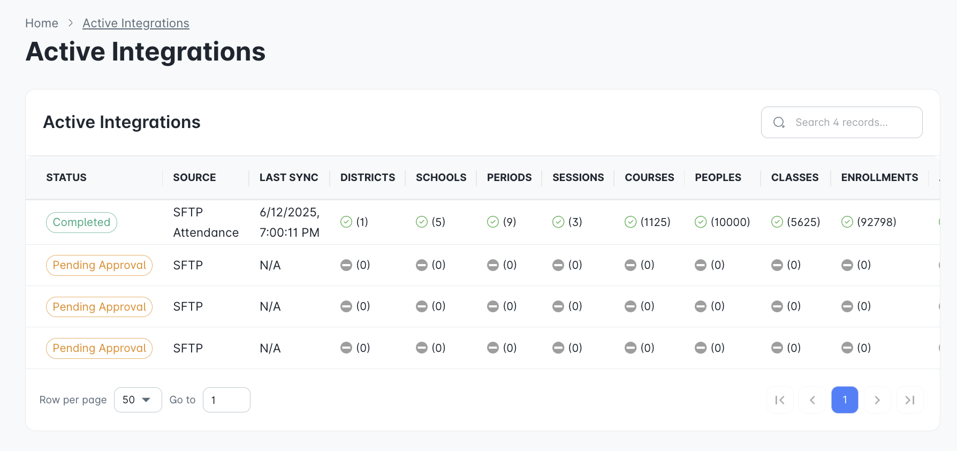Click classes dash icon in second pending row
The height and width of the screenshot is (451, 957).
click(x=777, y=306)
